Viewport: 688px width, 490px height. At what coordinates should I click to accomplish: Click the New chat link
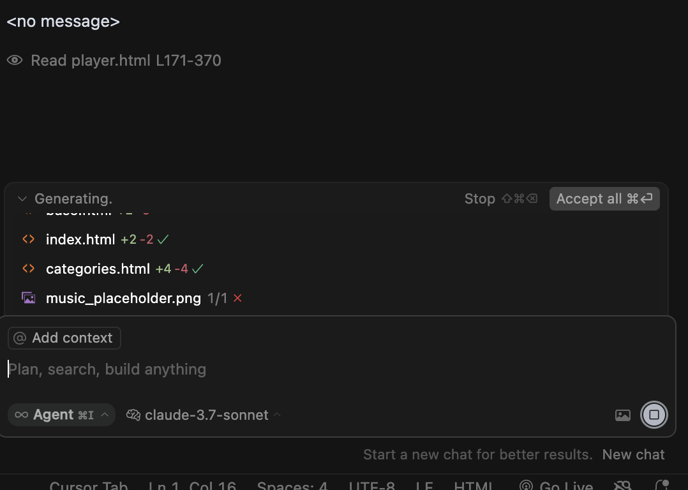(633, 454)
